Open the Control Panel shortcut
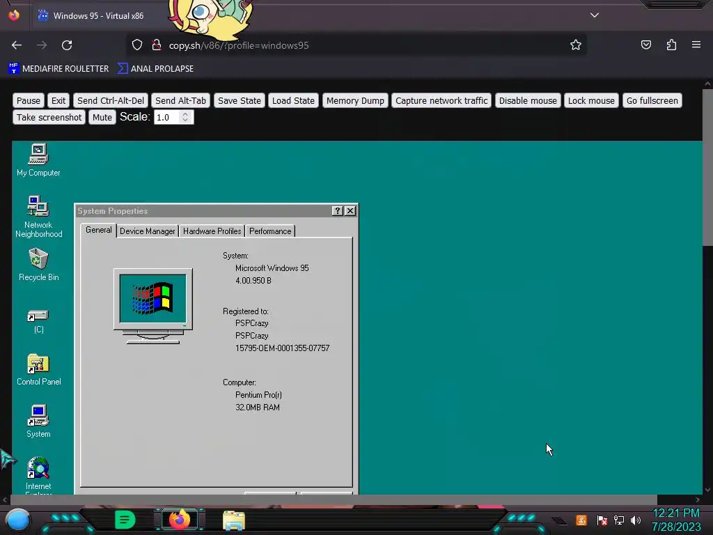This screenshot has height=535, width=713. (x=38, y=369)
